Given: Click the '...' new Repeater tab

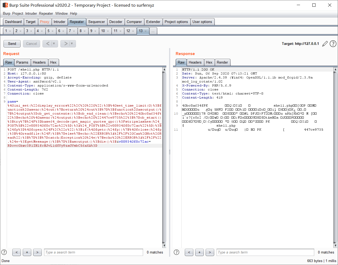Looking at the screenshot, I should click(153, 31).
